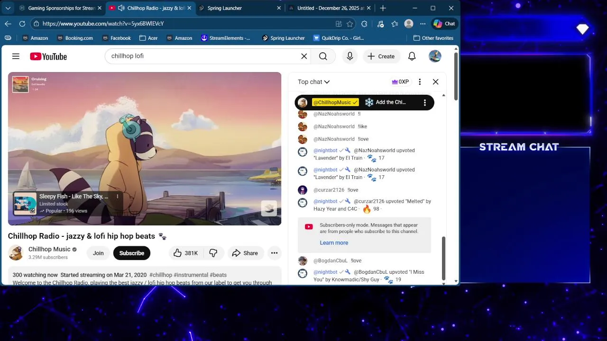Click the Subscribe button
Viewport: 607px width, 341px height.
[x=132, y=253]
